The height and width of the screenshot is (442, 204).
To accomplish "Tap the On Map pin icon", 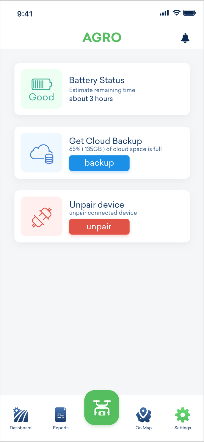I will 144,415.
